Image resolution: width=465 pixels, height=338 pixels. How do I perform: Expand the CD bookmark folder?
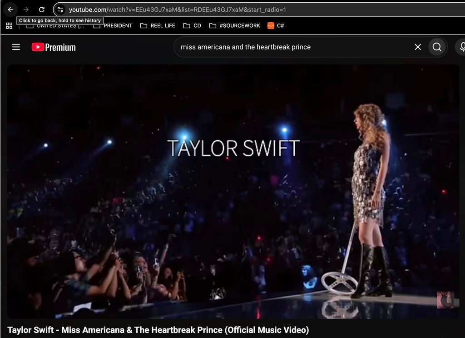pyautogui.click(x=192, y=25)
